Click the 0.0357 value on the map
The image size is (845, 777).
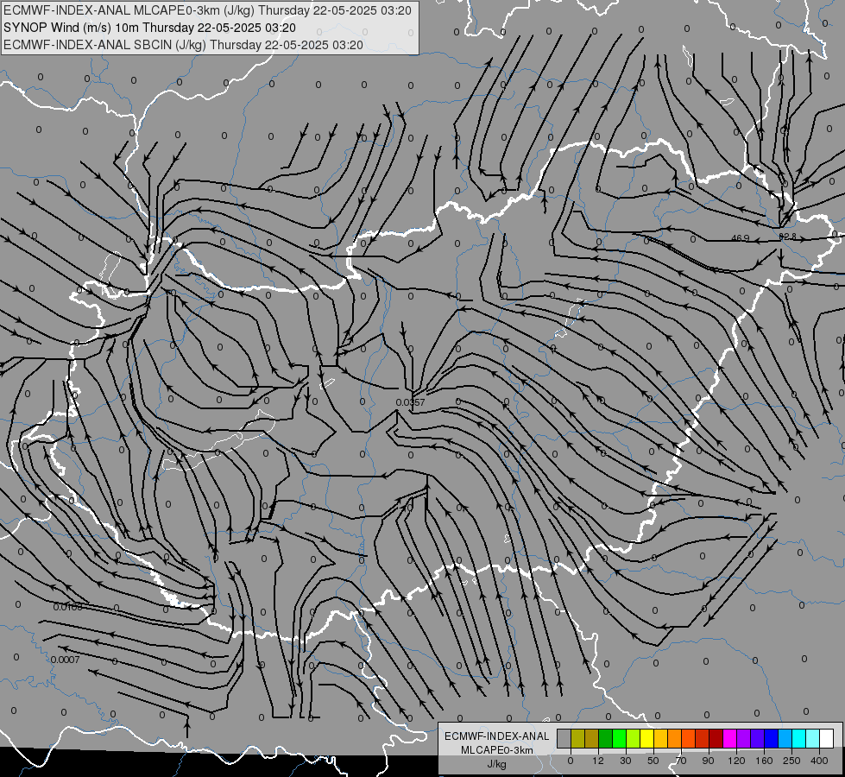click(410, 402)
